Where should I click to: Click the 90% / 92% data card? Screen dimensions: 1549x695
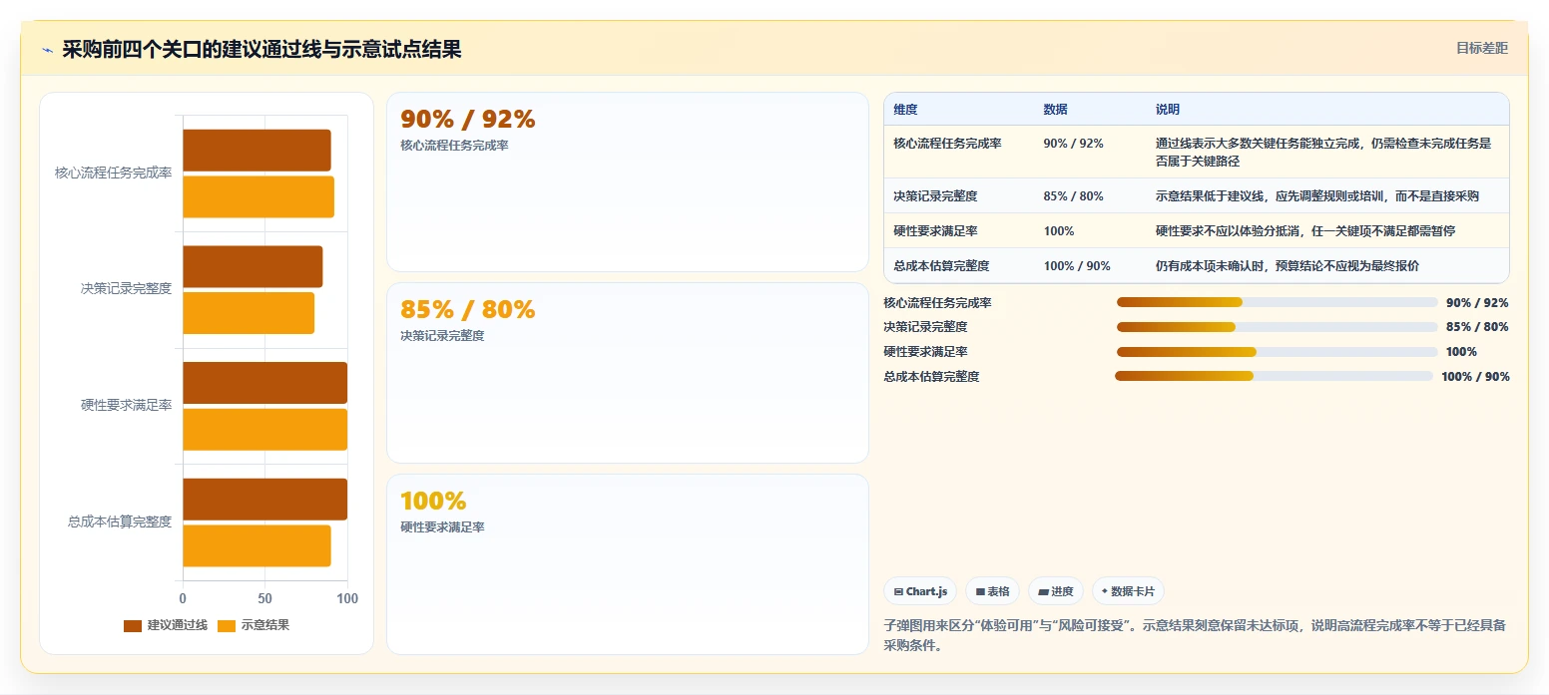(x=628, y=181)
